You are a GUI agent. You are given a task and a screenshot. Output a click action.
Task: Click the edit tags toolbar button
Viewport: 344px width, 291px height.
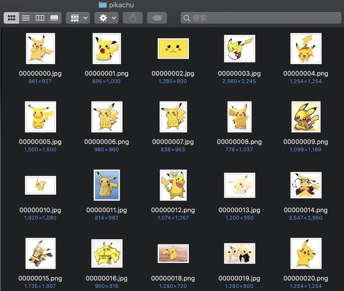click(157, 18)
